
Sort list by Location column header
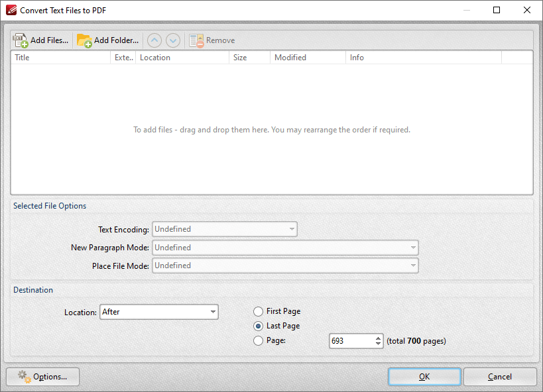coord(182,58)
